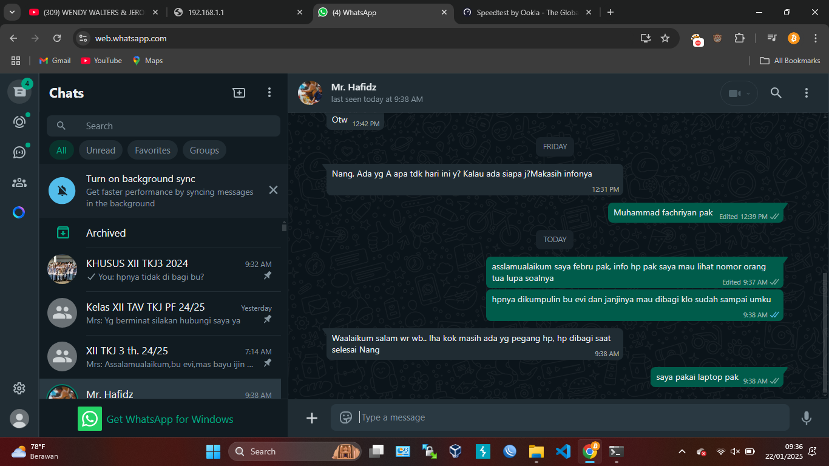Open the Communities icon in sidebar
Image resolution: width=829 pixels, height=466 pixels.
(19, 183)
